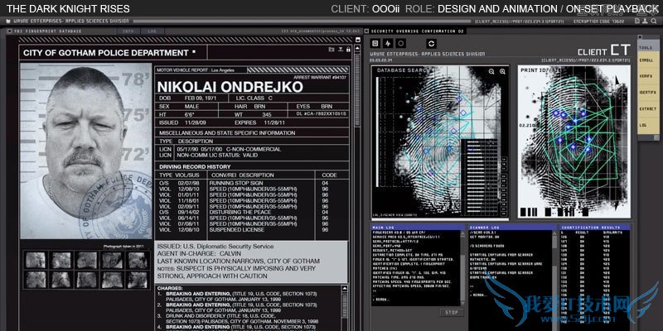Click the padlock icon in Police Department header
Screen dimensions: 663x331
348,50
